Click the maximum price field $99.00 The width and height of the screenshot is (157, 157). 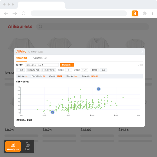tap(94, 70)
